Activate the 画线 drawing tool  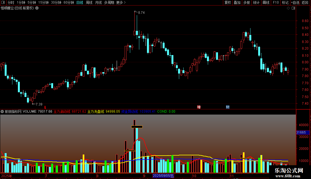(266, 2)
